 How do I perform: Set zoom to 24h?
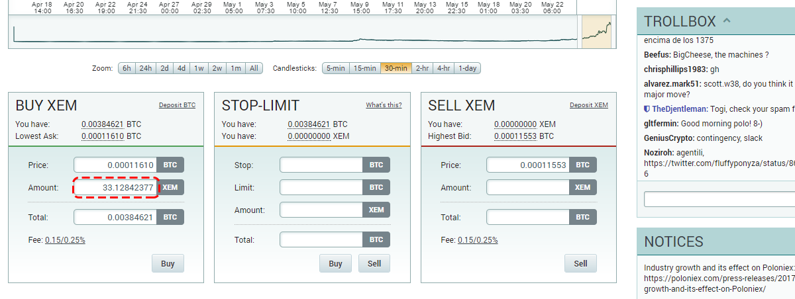pyautogui.click(x=146, y=68)
